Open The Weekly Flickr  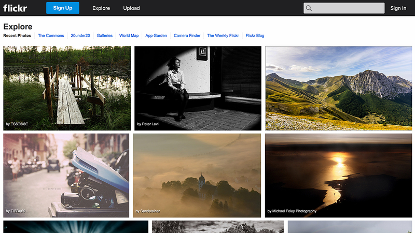tap(223, 35)
